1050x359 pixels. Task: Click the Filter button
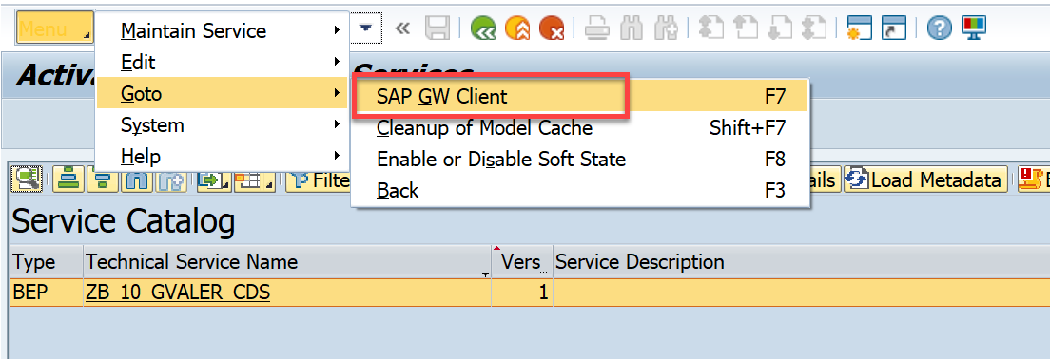pos(318,179)
